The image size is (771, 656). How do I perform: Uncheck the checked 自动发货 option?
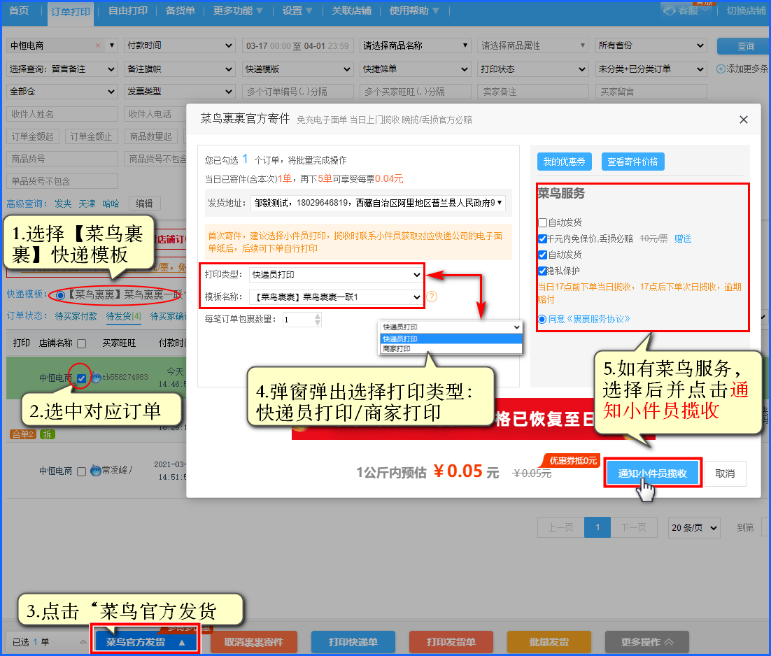click(543, 255)
